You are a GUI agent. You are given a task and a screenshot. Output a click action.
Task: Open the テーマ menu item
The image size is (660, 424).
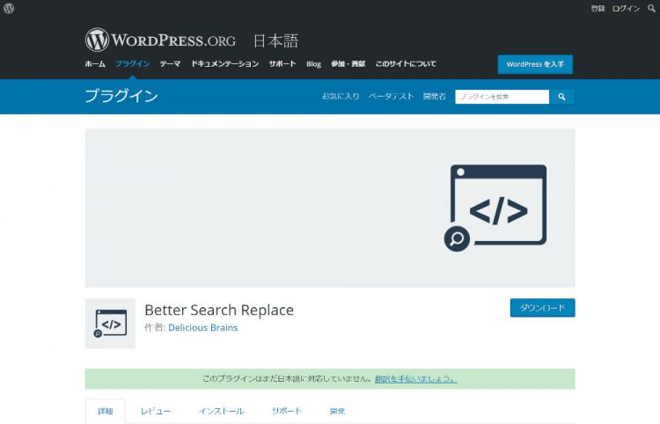tap(170, 64)
